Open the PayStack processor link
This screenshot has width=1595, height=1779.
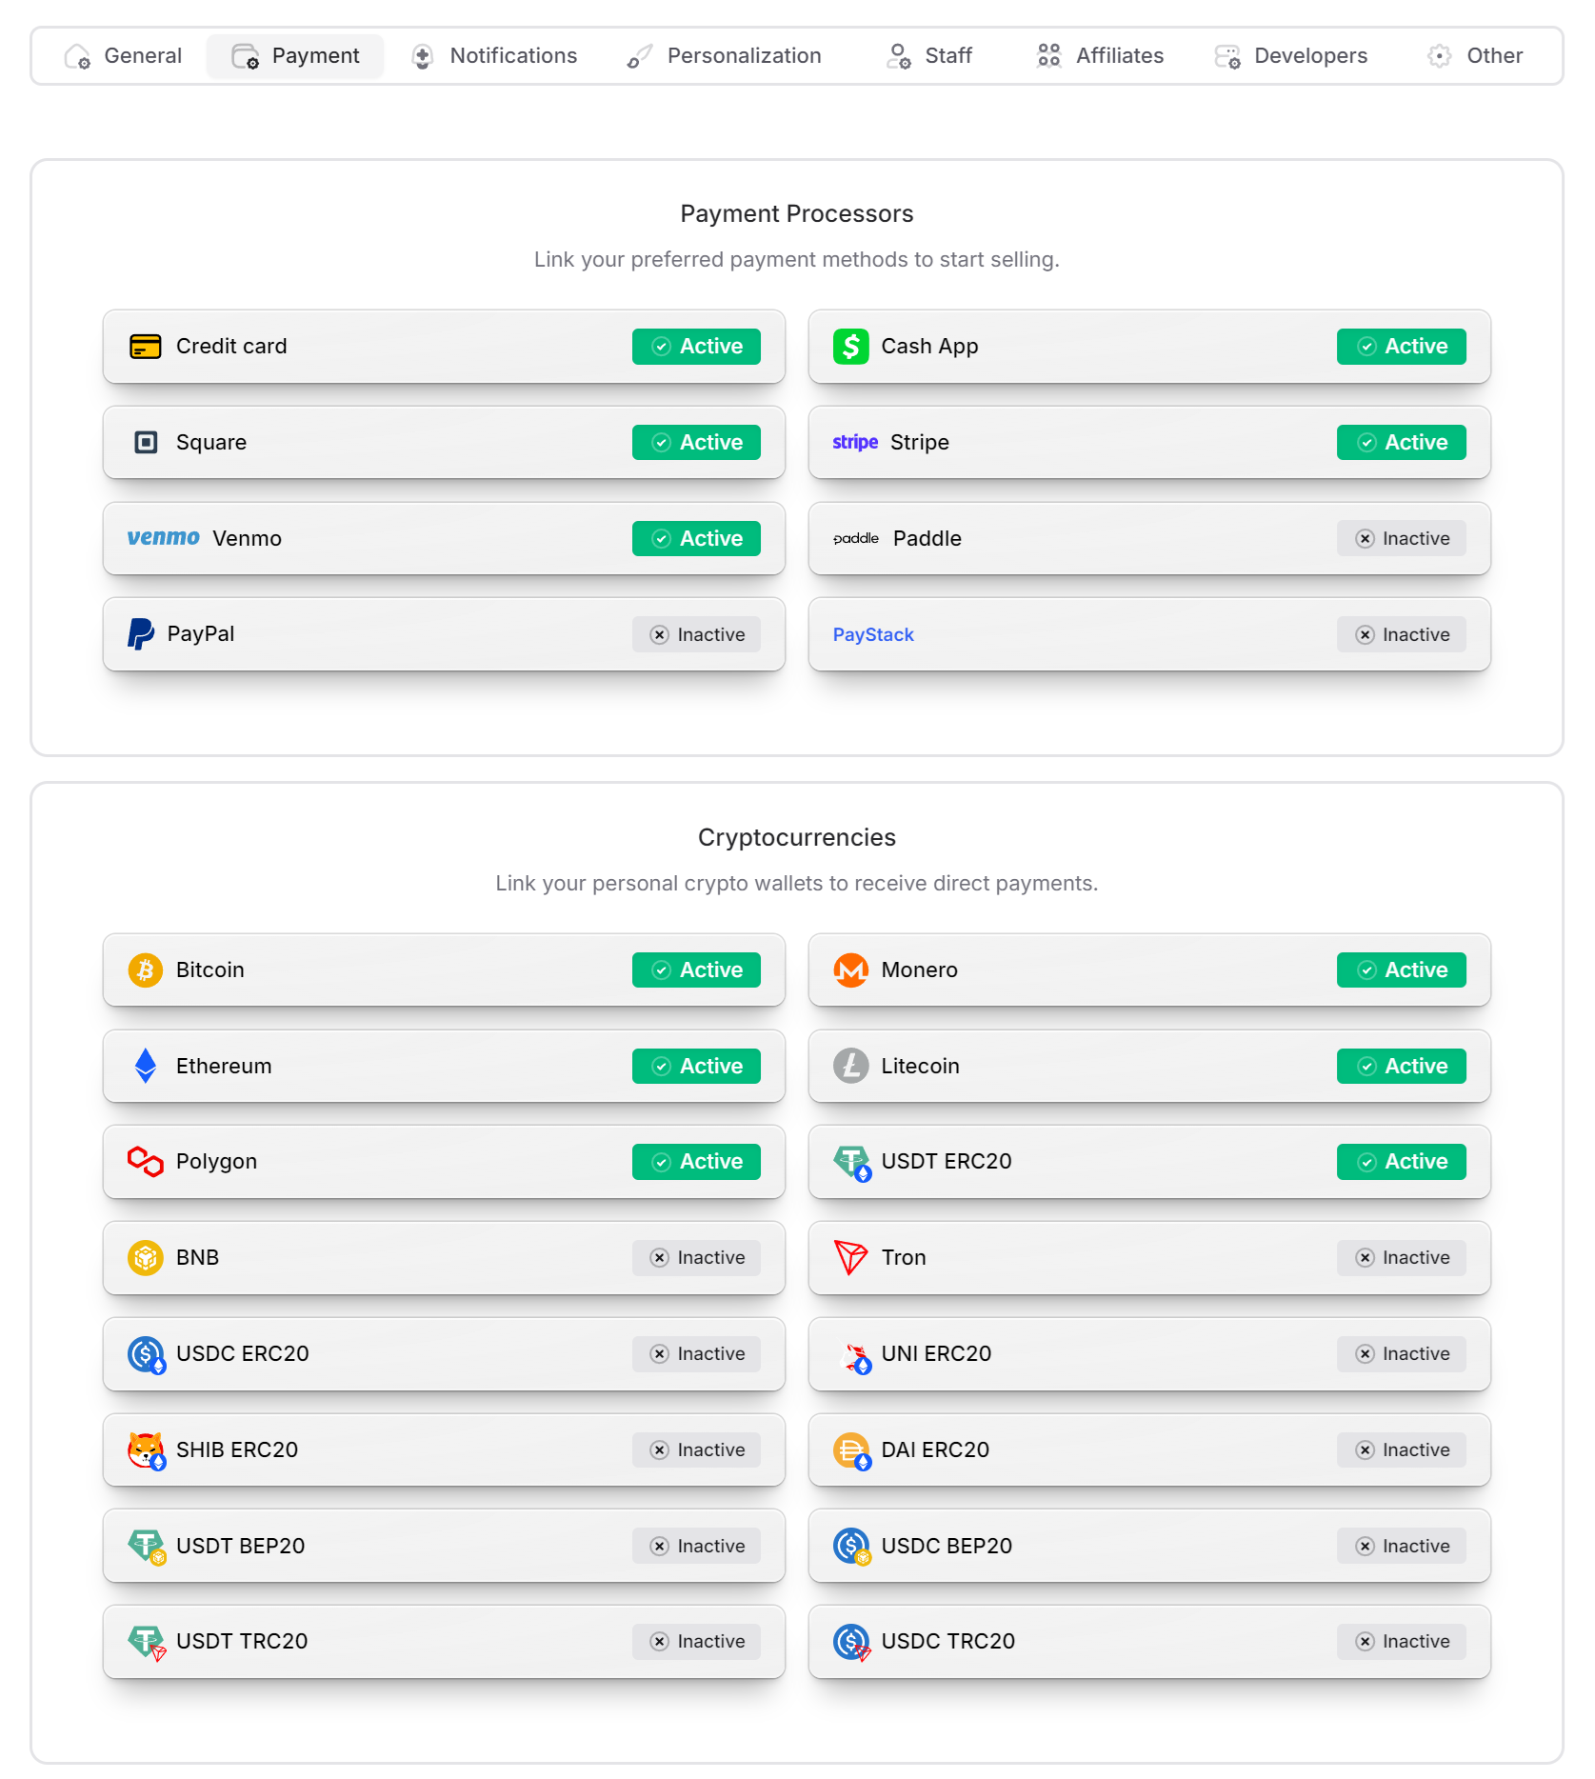(x=873, y=634)
